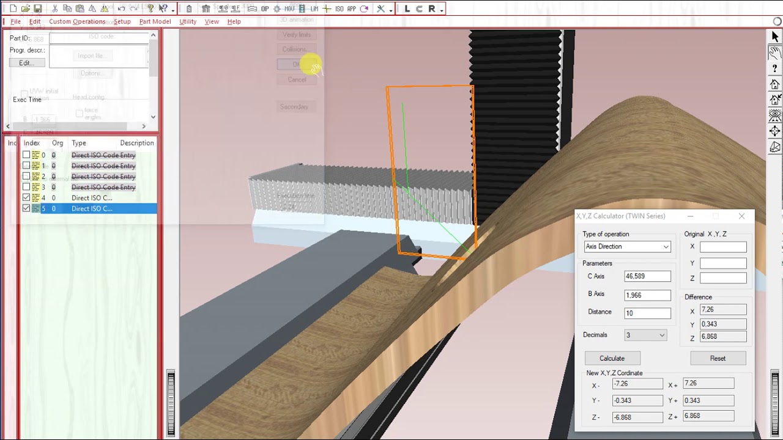
Task: Click the APP toolbar icon
Action: (351, 9)
